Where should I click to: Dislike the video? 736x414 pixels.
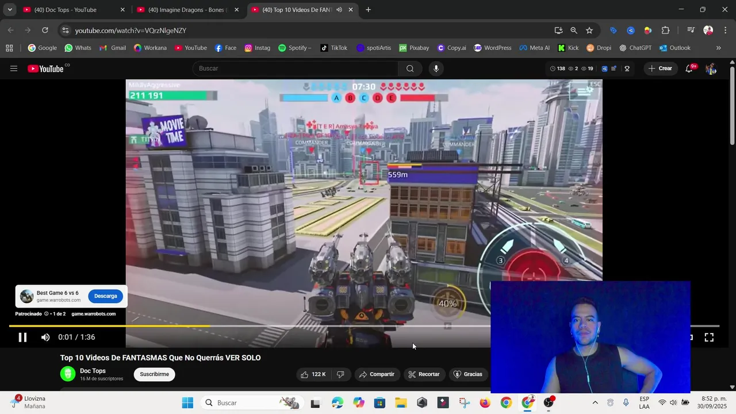point(340,374)
